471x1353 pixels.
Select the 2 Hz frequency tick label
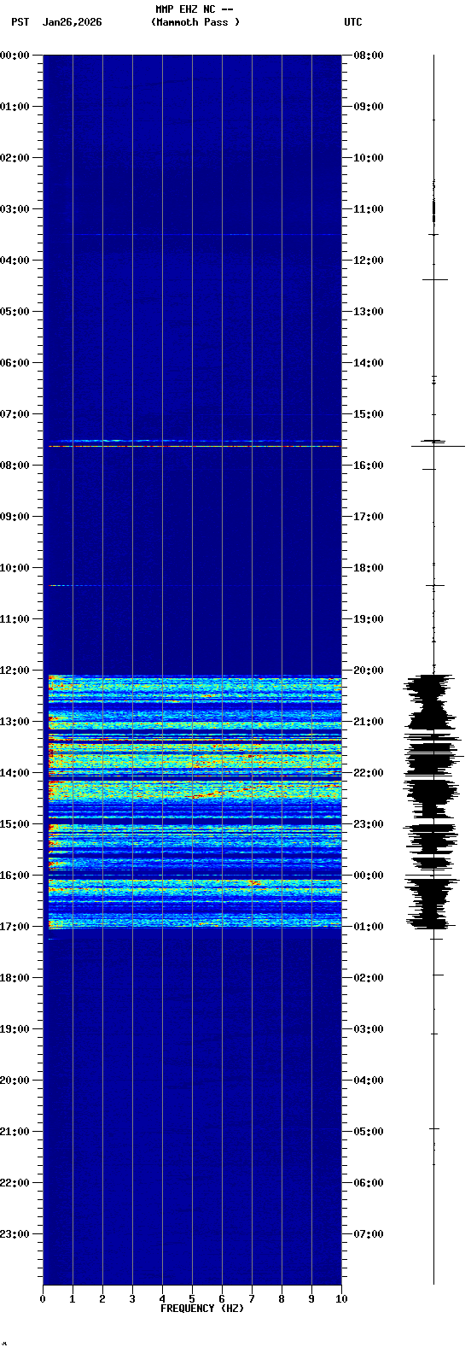102,1299
